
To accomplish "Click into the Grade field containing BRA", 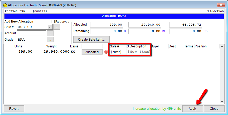I will pos(32,40).
